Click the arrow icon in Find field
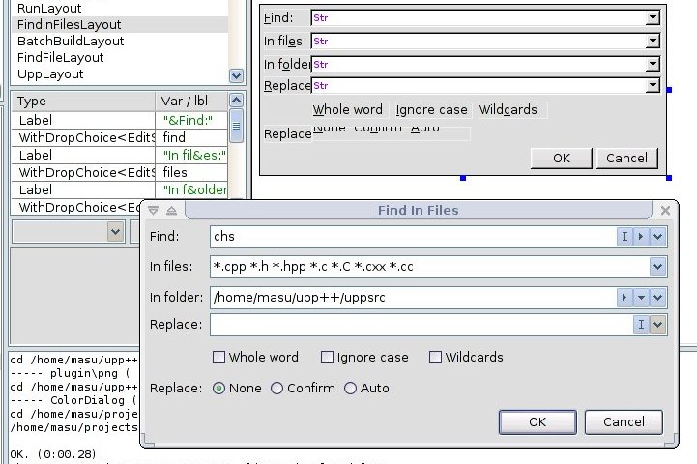The image size is (697, 464). coord(641,237)
